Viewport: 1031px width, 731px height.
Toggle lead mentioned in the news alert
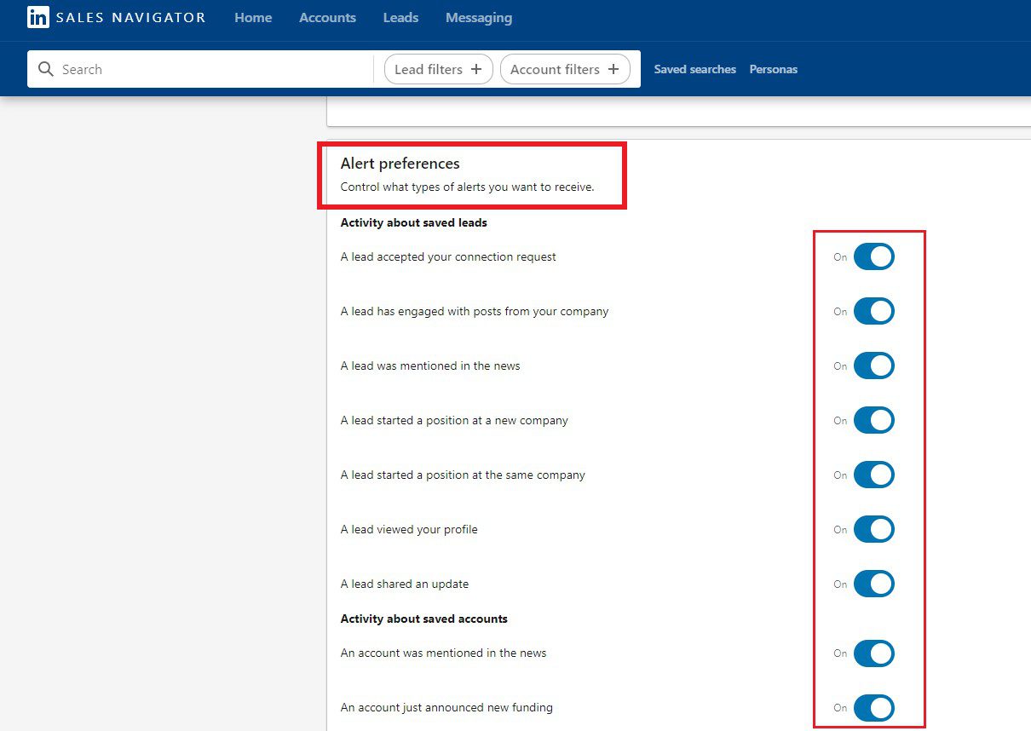[873, 365]
